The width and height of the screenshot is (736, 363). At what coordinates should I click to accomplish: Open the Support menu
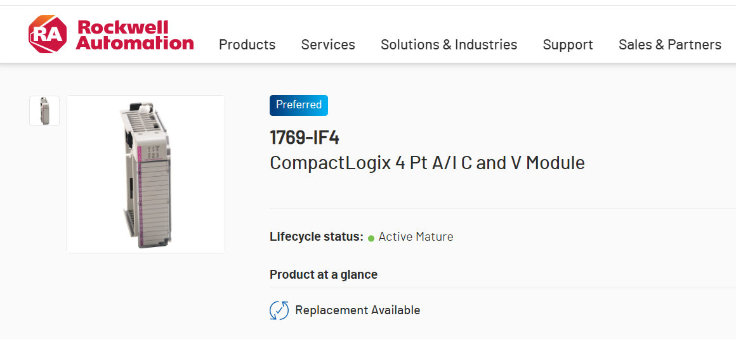pyautogui.click(x=567, y=44)
